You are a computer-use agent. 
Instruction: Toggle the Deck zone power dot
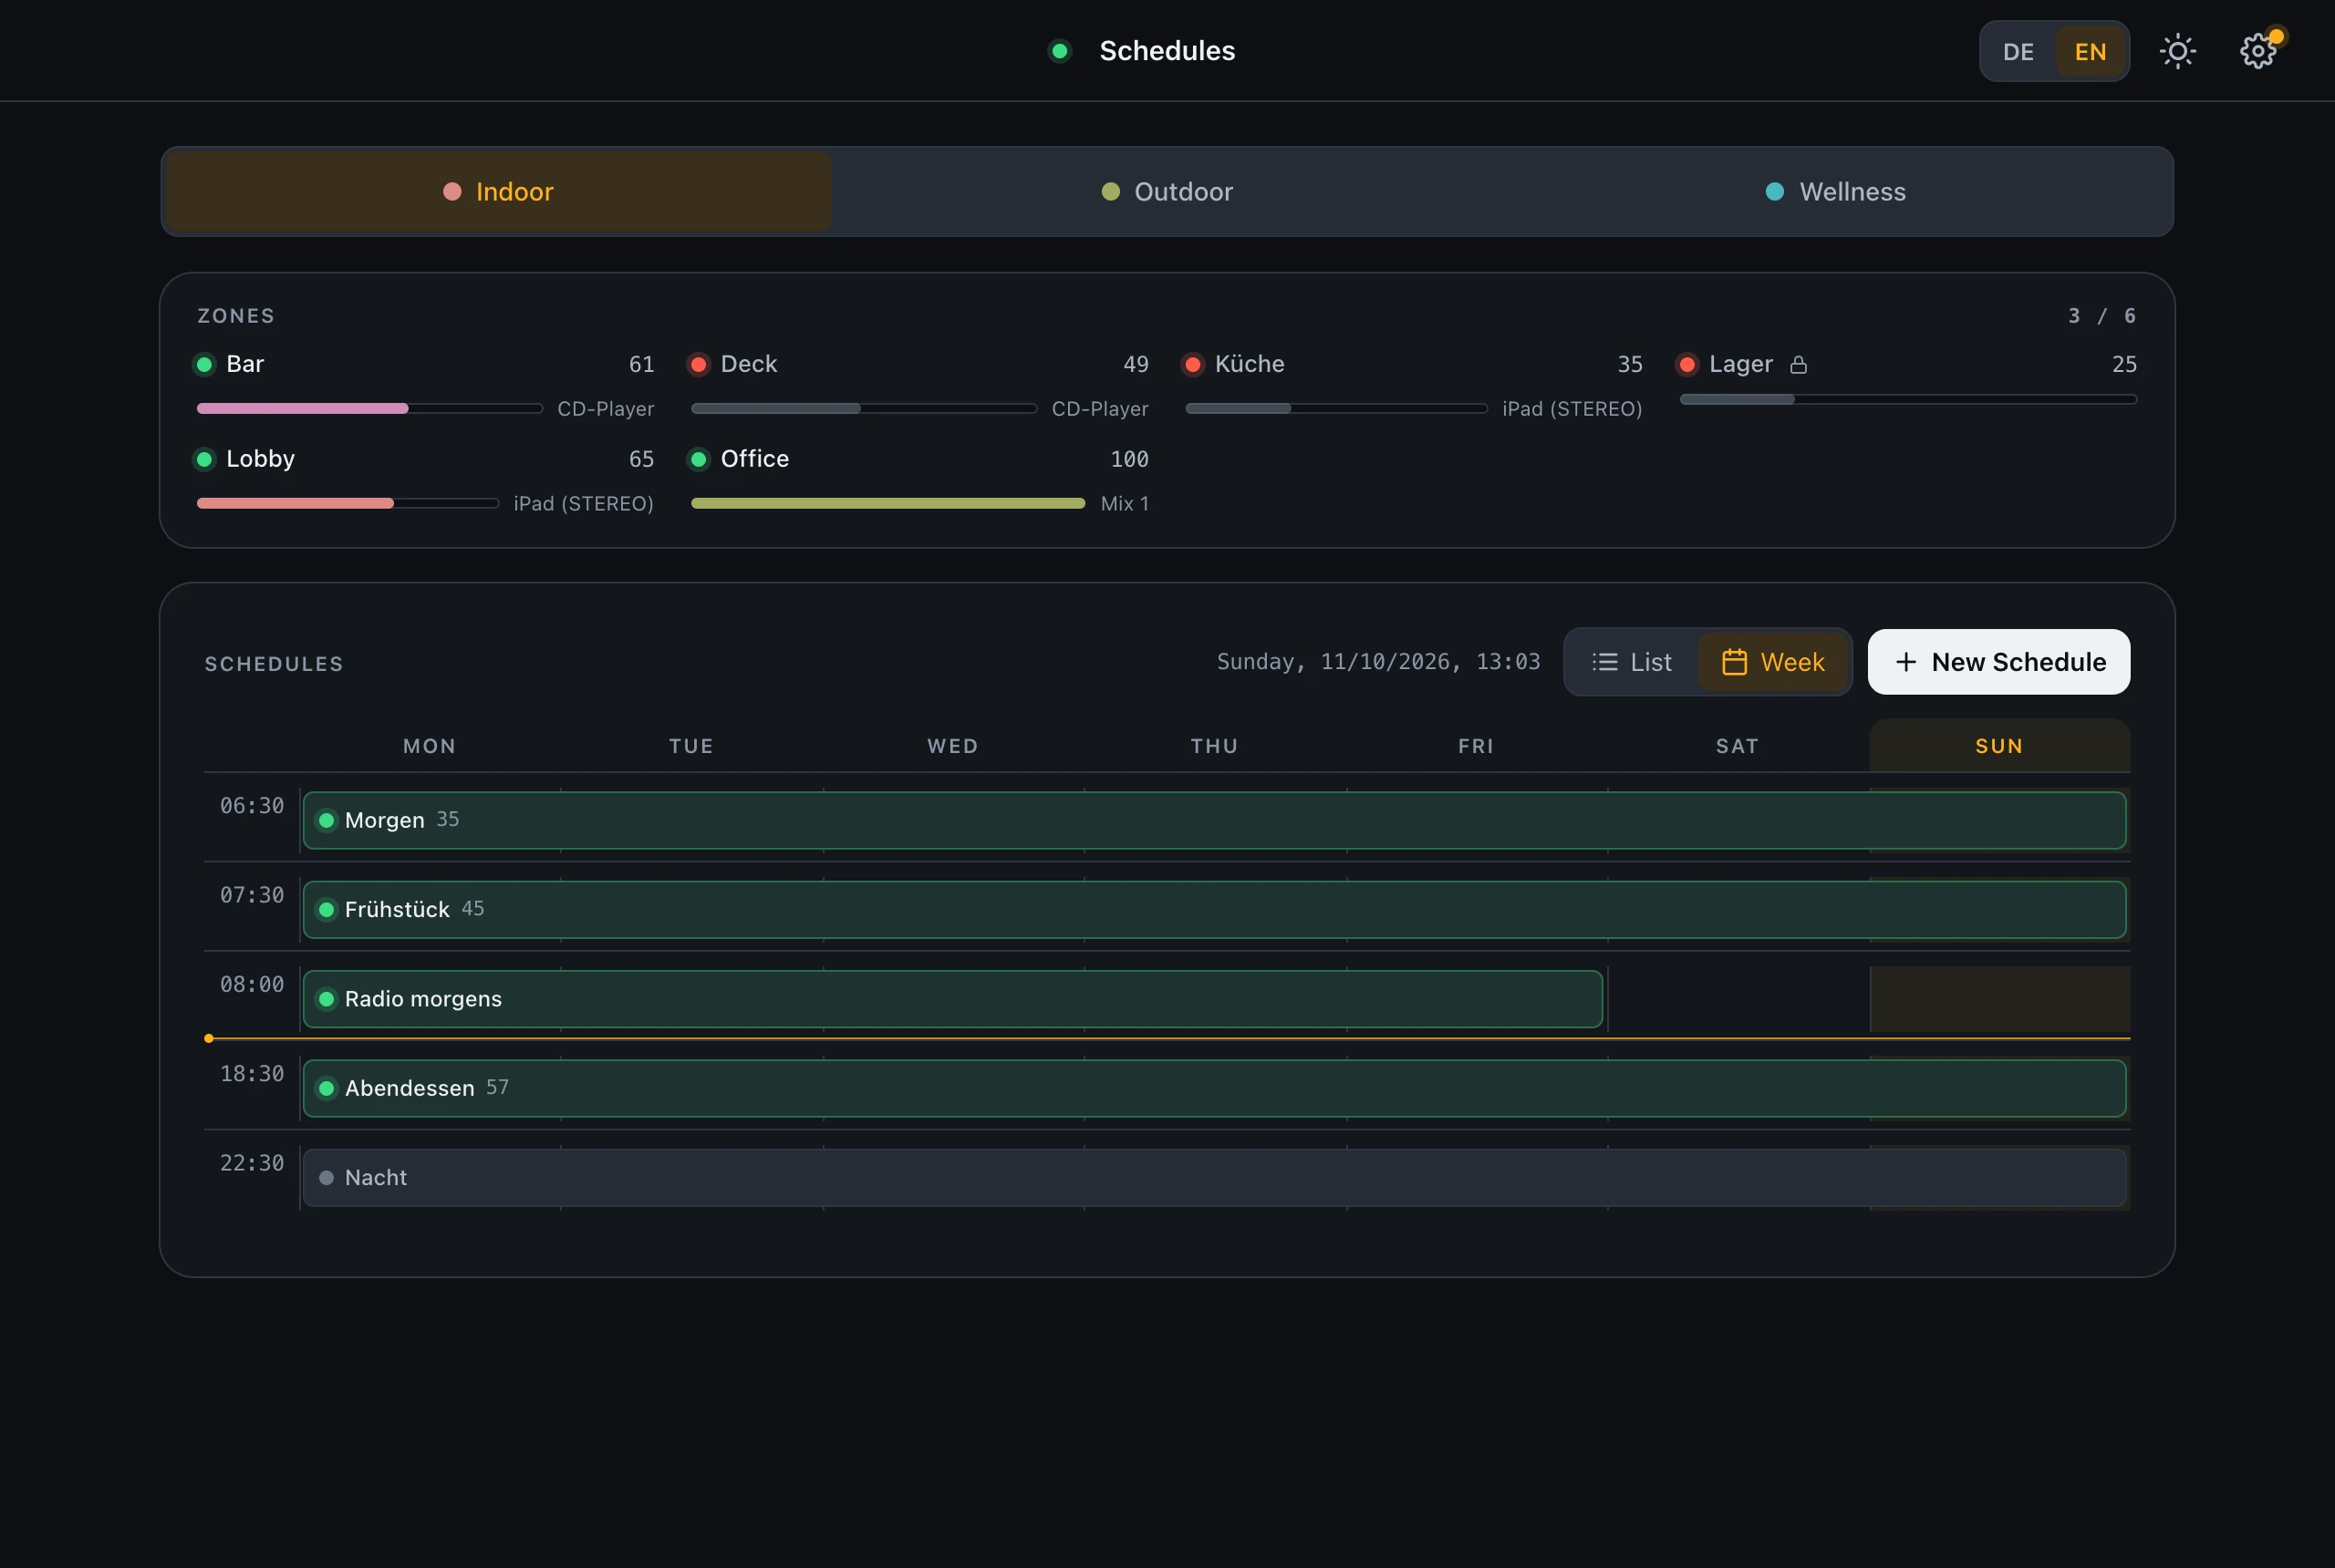click(699, 364)
